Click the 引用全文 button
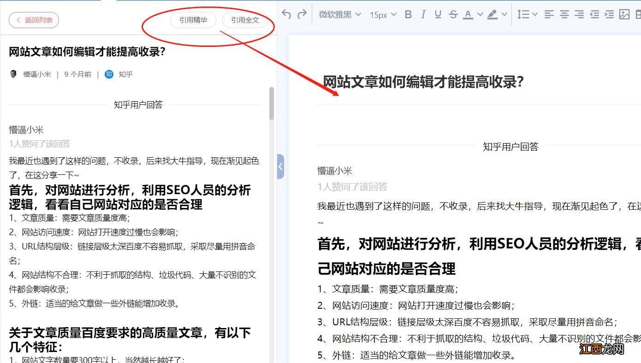Screen dimensions: 641x363 click(x=245, y=20)
